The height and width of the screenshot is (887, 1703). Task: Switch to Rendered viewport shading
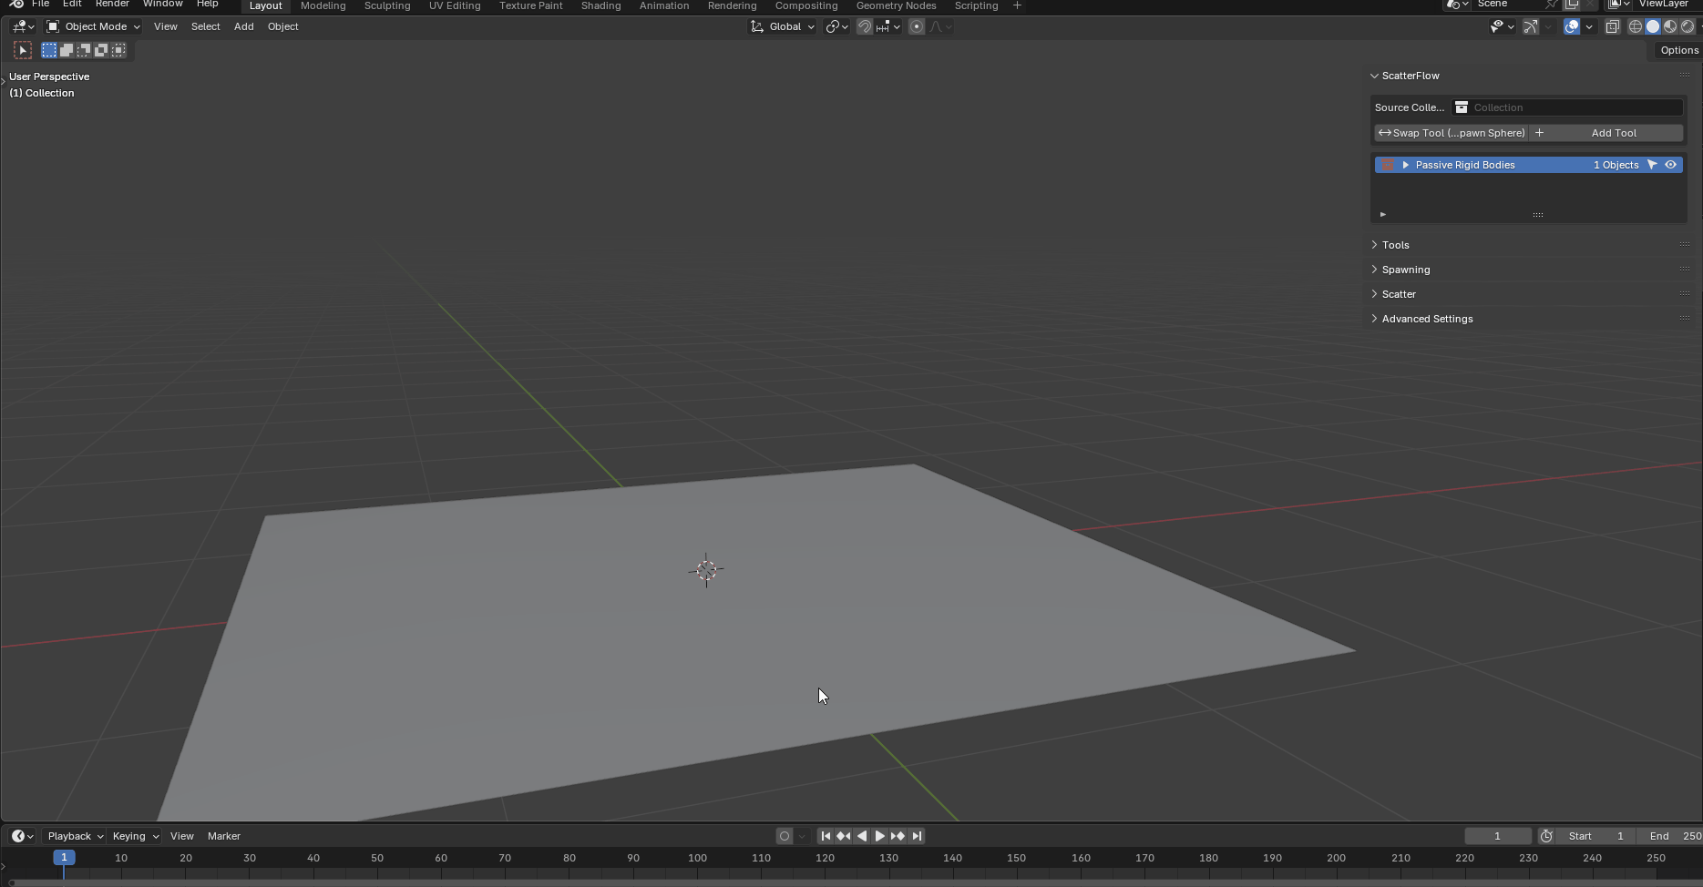tap(1688, 26)
